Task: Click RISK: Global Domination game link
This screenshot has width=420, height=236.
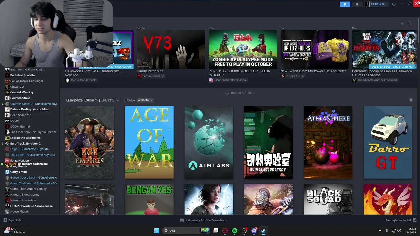Action: tap(230, 80)
